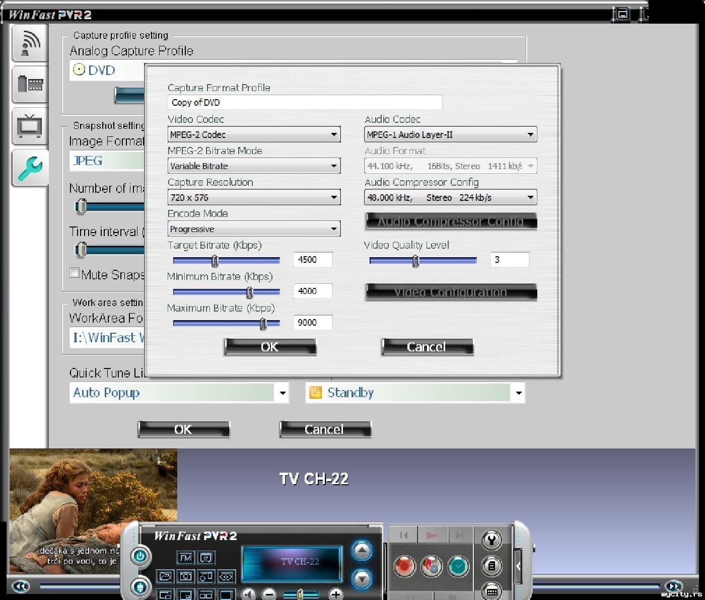Image resolution: width=705 pixels, height=600 pixels.
Task: Go to previous channel with the down arrow
Action: click(x=362, y=579)
